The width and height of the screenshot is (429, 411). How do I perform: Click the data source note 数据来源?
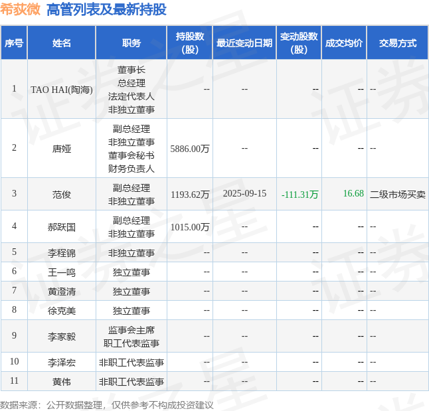tap(18, 405)
